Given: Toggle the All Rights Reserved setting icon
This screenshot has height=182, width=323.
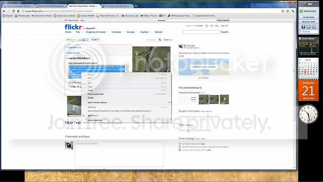Looking at the screenshot, I should point(180,144).
